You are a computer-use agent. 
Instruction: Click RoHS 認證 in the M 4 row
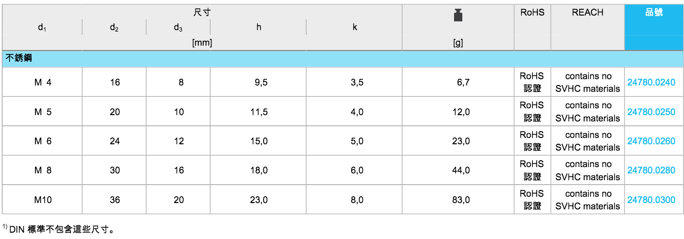pos(532,83)
